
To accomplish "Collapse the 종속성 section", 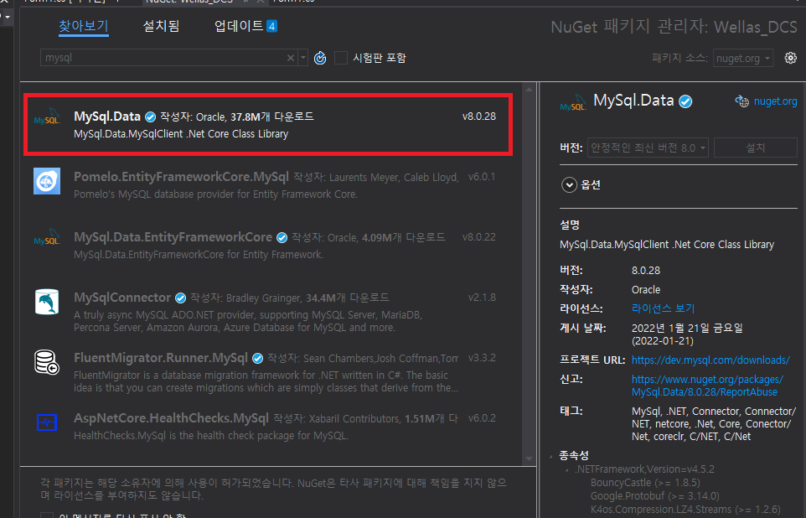I will click(551, 456).
